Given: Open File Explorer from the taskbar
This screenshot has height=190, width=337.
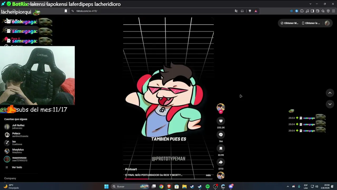Looking at the screenshot, I should coord(185,187).
